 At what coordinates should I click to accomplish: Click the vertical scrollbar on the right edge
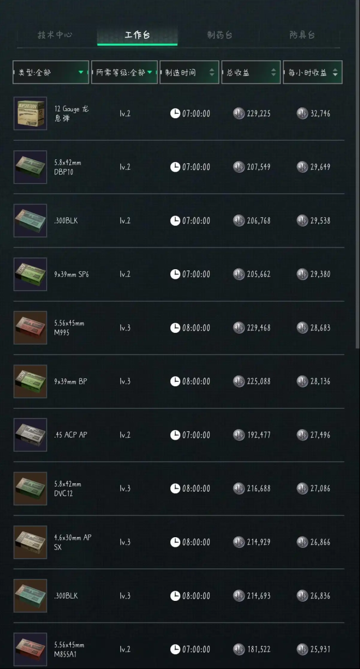pos(358,174)
